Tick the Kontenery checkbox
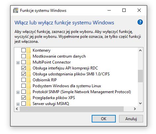The image size is (156, 134). [x=23, y=50]
